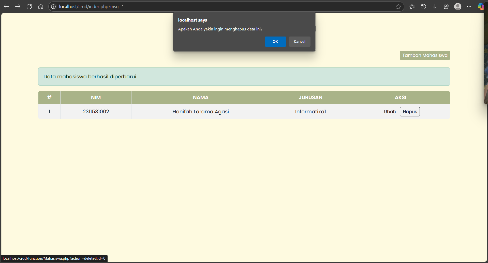Refresh the current page
Screen dimensions: 488x263
(x=29, y=7)
